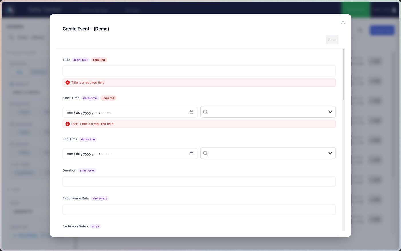Close the Create Event dialog
Image resolution: width=401 pixels, height=251 pixels.
[343, 22]
